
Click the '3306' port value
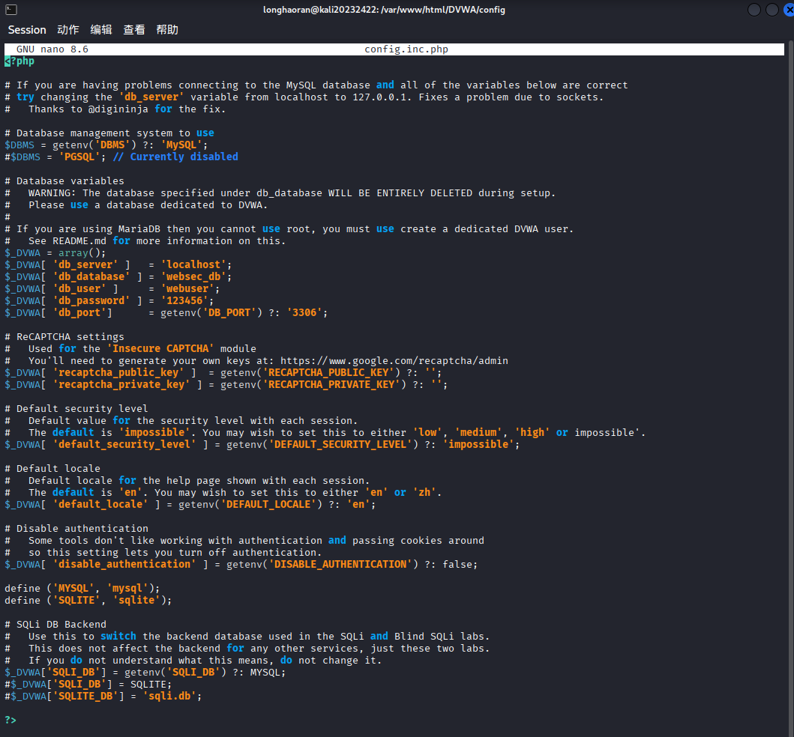304,312
